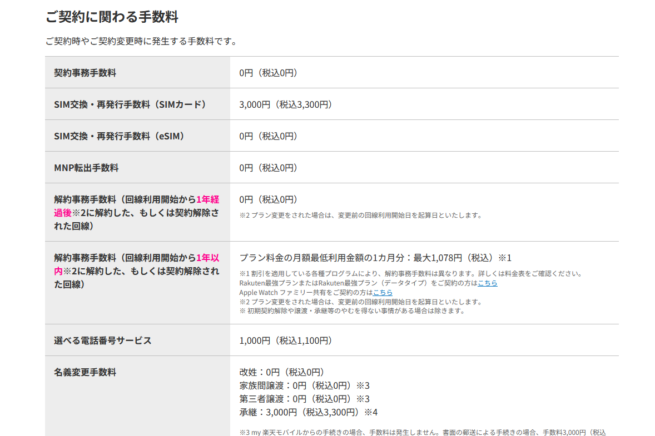
Task: Select the 契約事務手数料 row label
Action: [86, 72]
